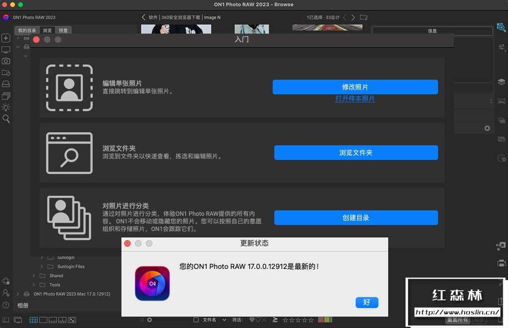
Task: Click breadcrumb 360安全浏览器下载
Action: 181,17
